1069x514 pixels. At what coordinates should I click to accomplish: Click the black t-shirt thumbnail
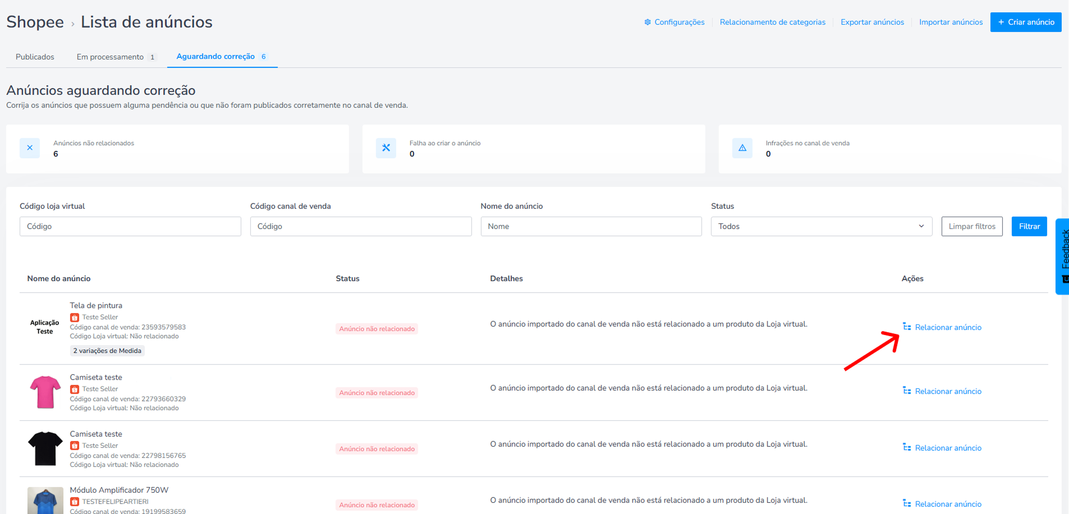tap(45, 449)
